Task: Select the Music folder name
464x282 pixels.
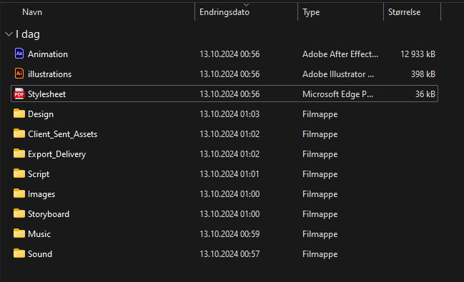Action: point(39,234)
